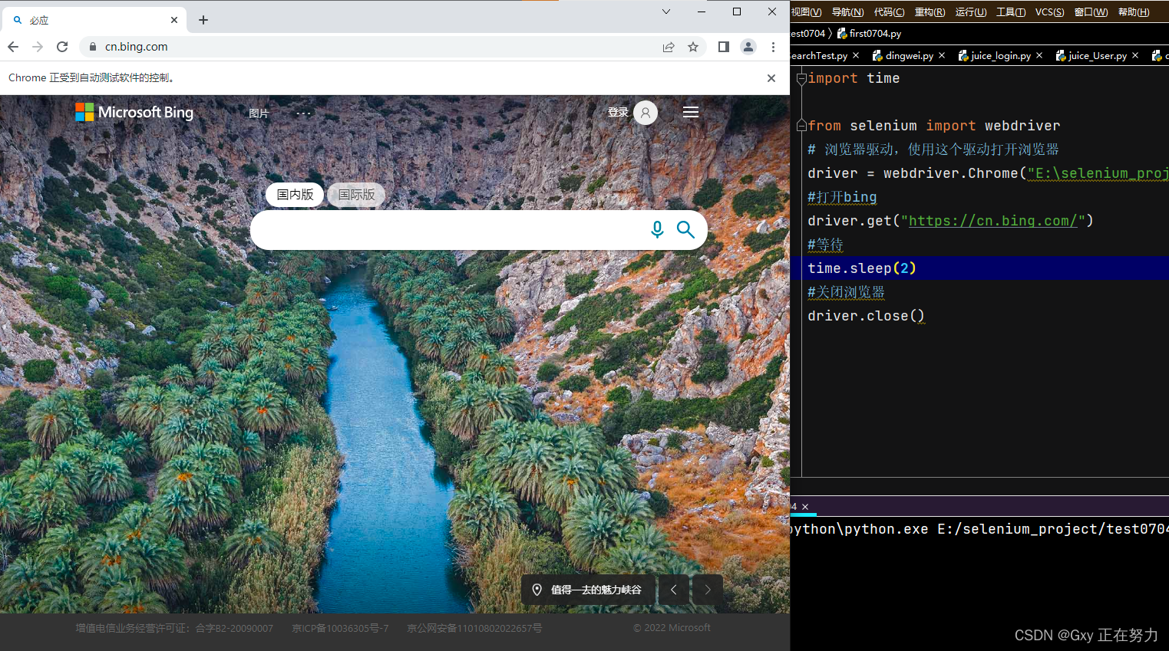Click the share icon in the address bar

[669, 46]
